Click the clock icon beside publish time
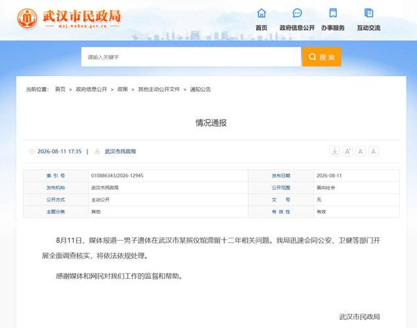 [32, 152]
